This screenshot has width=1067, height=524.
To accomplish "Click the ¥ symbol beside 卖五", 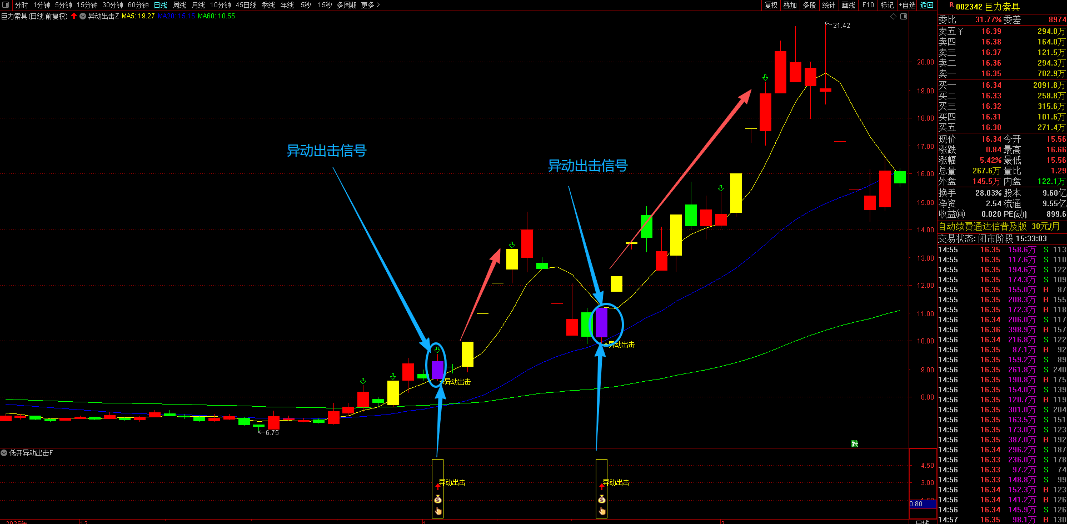I will [960, 31].
